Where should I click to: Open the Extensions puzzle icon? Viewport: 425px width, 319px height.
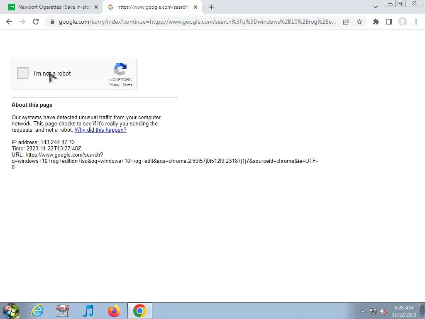click(x=376, y=22)
